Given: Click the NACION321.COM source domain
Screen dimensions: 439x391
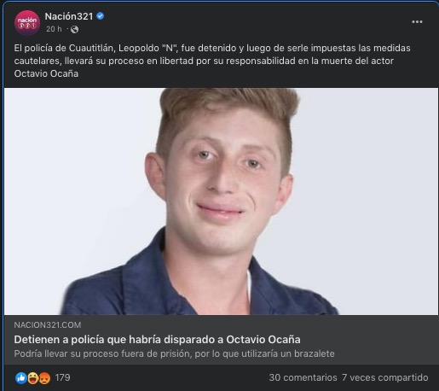Looking at the screenshot, I should (48, 325).
